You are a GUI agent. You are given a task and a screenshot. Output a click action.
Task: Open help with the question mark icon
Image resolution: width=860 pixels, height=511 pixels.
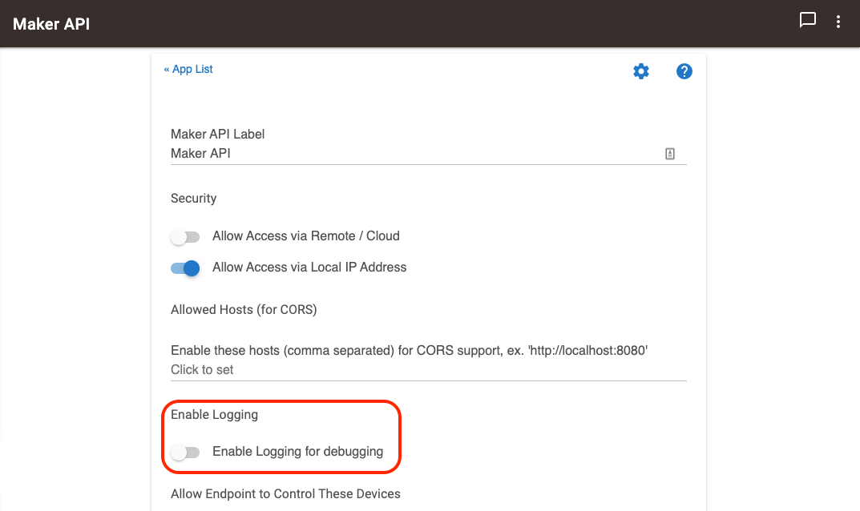click(684, 71)
